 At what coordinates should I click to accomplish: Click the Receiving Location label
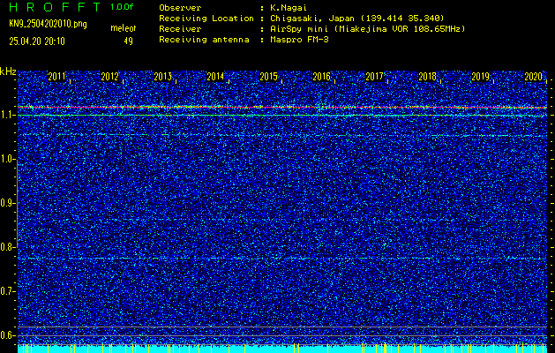point(206,19)
